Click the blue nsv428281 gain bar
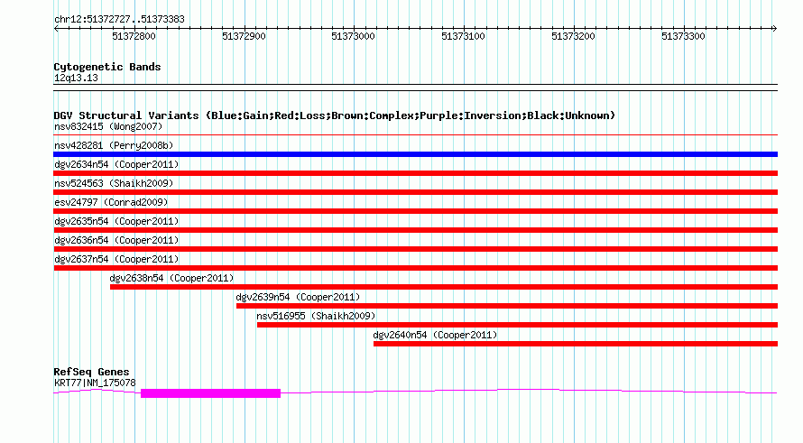Image resolution: width=803 pixels, height=443 pixels. [x=415, y=154]
